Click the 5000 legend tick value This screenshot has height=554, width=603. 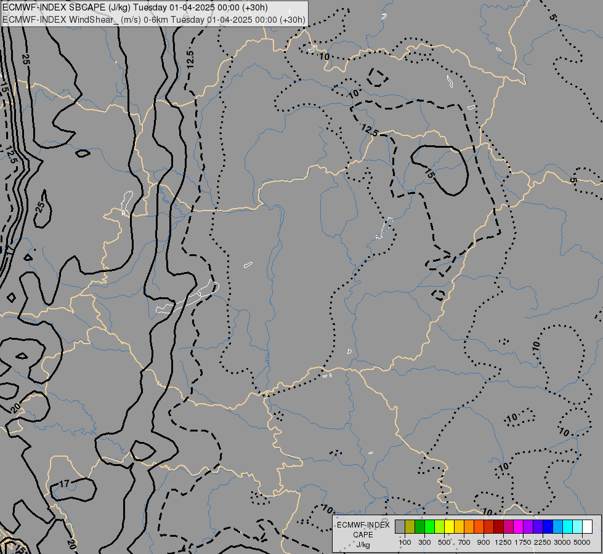pyautogui.click(x=582, y=542)
